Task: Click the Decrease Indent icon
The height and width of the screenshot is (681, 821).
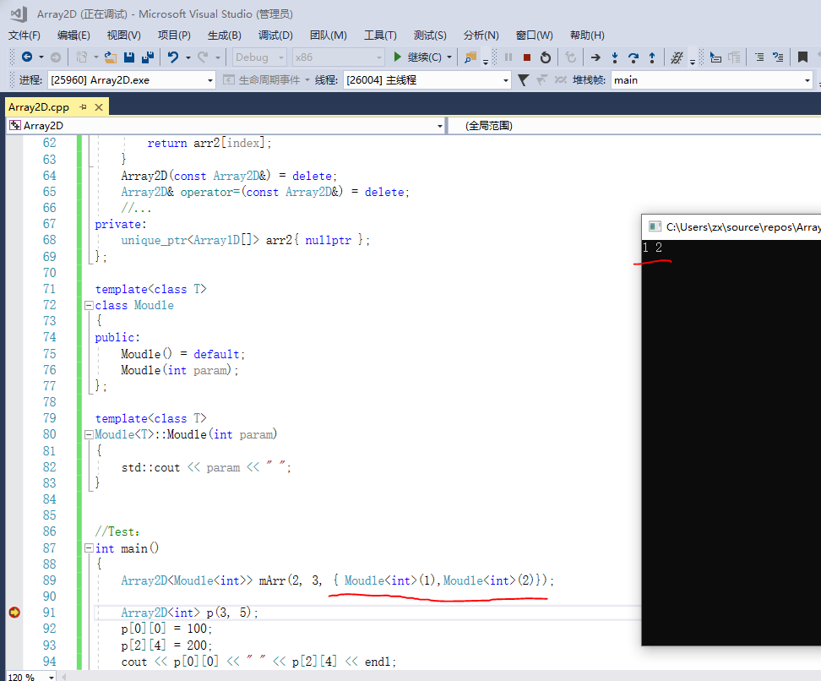Action: (x=759, y=57)
